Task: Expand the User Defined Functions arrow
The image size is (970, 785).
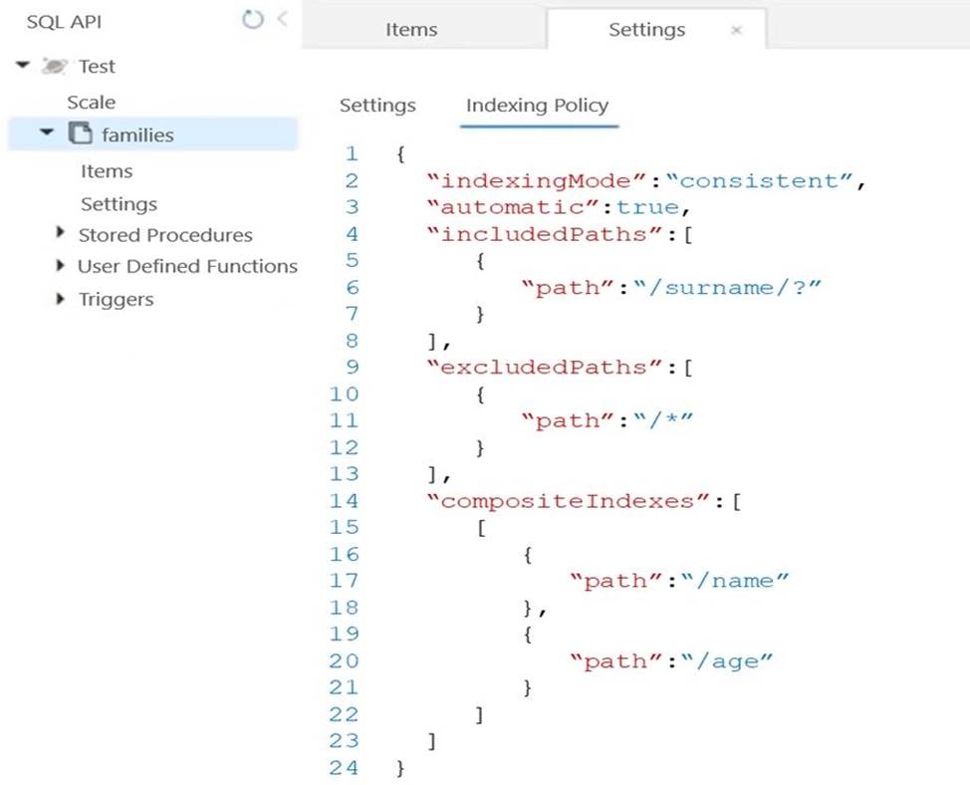Action: 64,266
